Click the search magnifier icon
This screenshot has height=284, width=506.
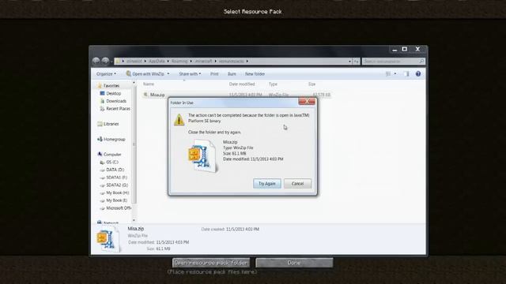tap(421, 61)
